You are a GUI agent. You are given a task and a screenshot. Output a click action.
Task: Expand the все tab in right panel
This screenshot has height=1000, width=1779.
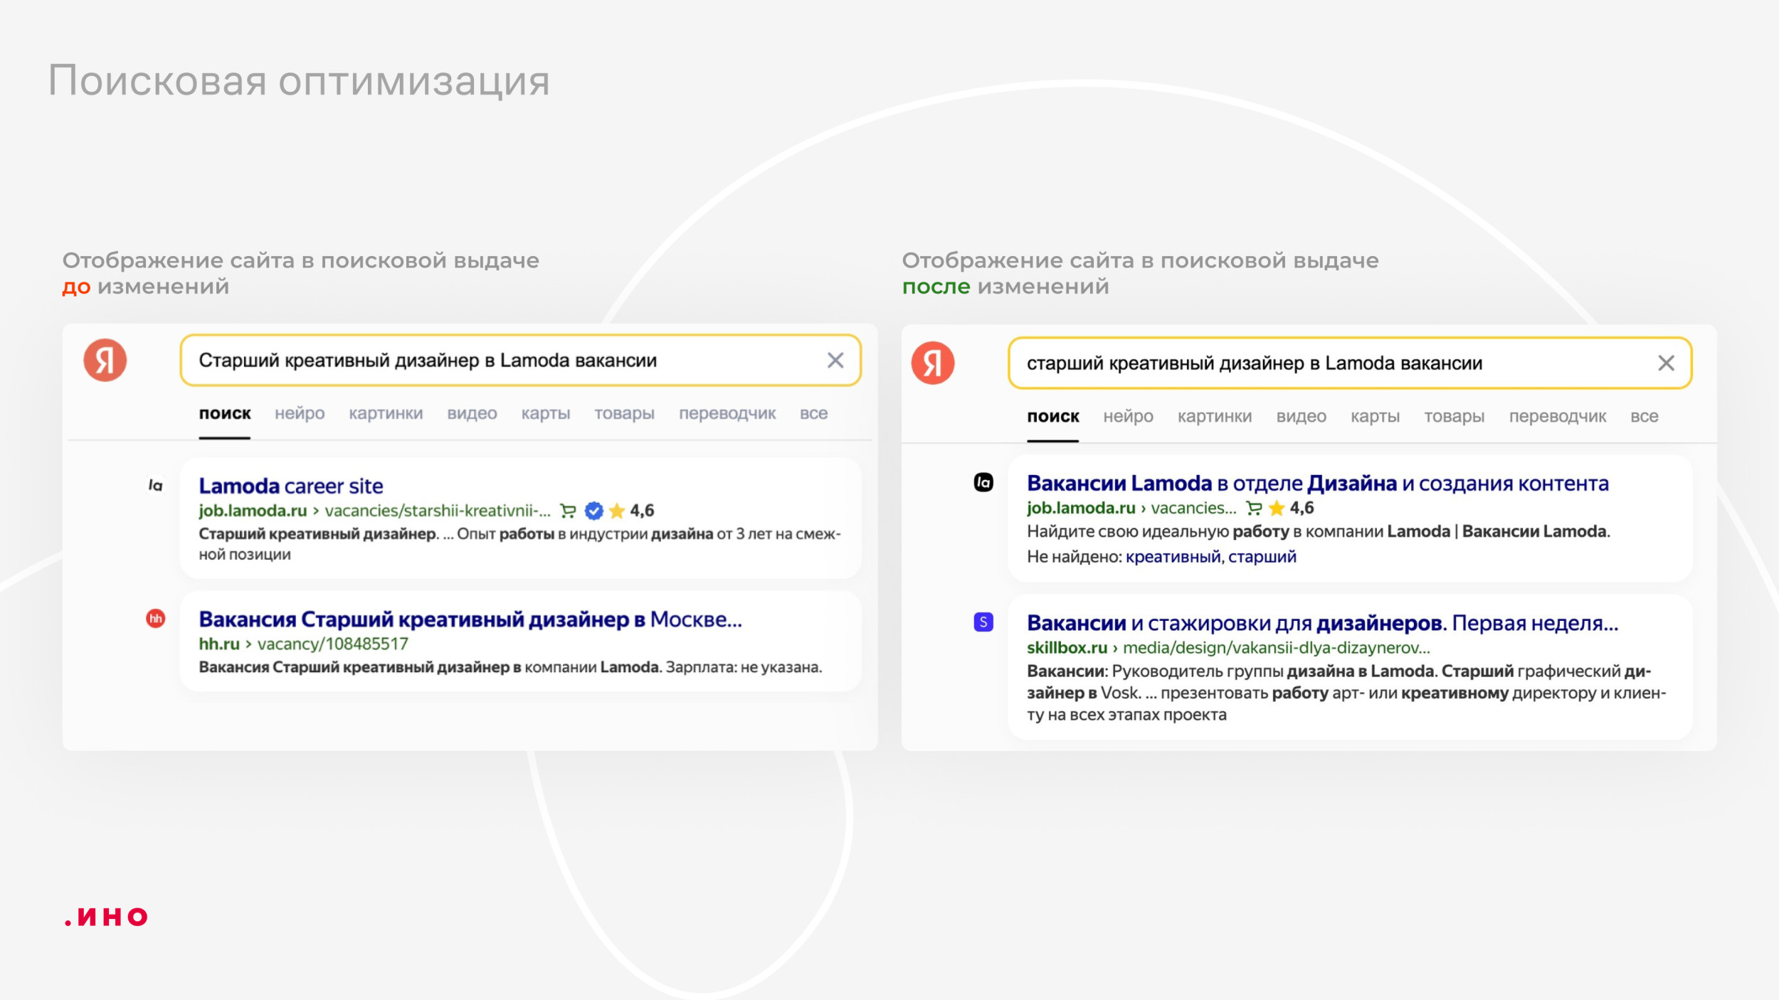pyautogui.click(x=1644, y=416)
